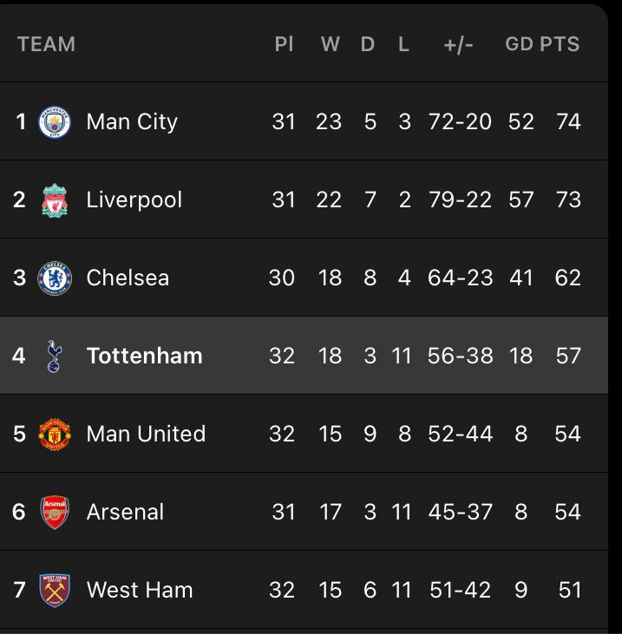622x634 pixels.
Task: Click the Liverpool club crest
Action: point(55,200)
